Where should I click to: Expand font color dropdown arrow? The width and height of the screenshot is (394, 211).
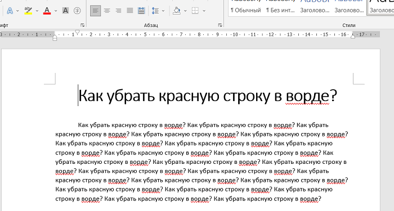click(x=56, y=11)
